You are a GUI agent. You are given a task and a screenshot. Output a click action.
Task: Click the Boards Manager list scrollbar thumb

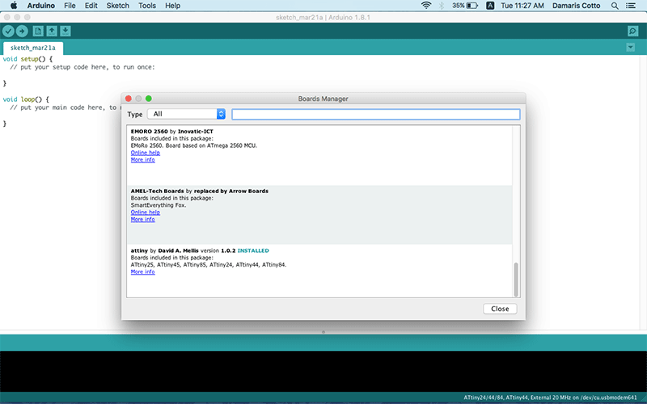point(516,279)
